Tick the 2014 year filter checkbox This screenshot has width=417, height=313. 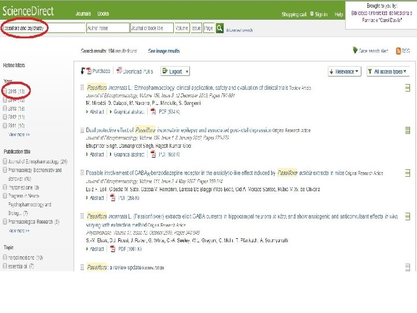click(5, 100)
